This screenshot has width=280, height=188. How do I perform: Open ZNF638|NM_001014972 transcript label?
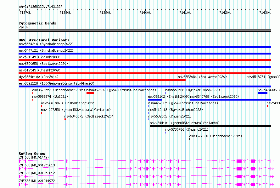pyautogui.click(x=37, y=181)
